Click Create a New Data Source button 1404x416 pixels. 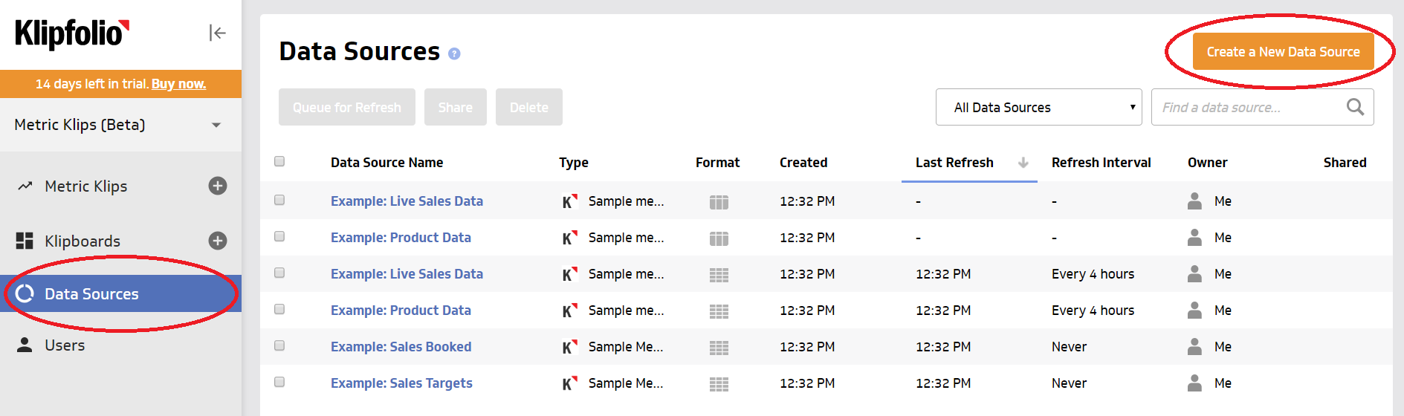point(1283,52)
